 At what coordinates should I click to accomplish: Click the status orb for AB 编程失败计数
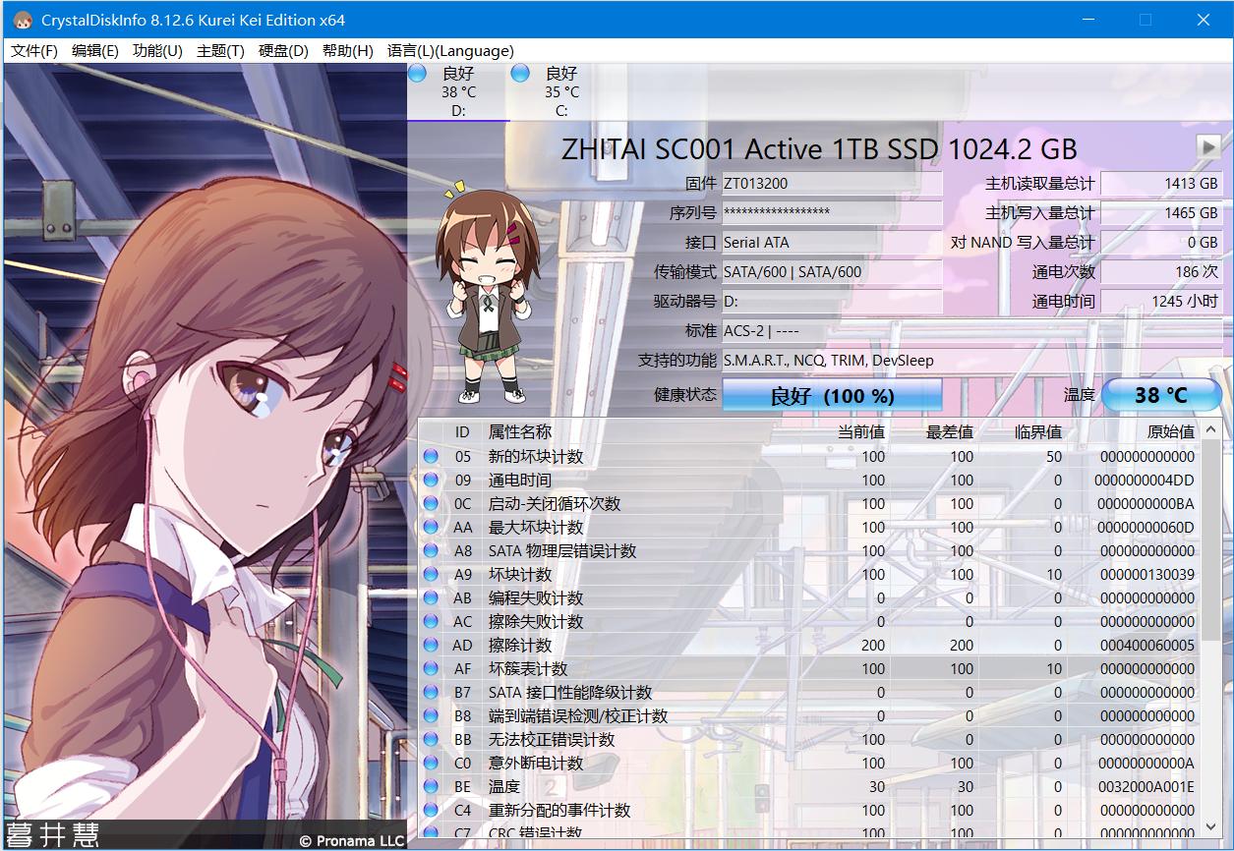431,597
